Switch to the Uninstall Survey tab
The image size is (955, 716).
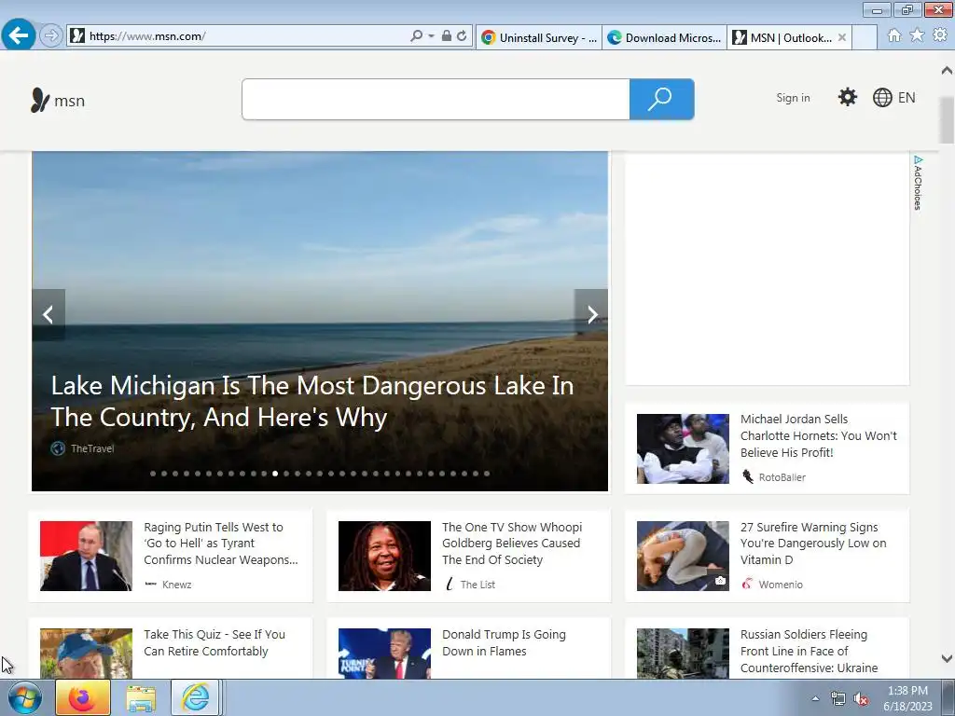coord(539,37)
